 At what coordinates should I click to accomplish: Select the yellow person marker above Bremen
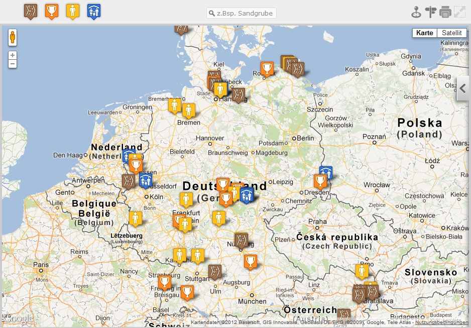(x=189, y=111)
